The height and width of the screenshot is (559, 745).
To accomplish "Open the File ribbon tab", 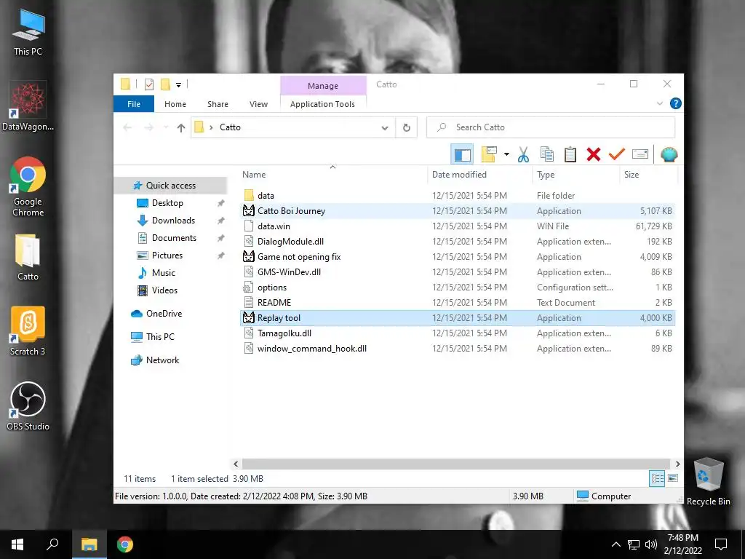I will click(x=134, y=104).
